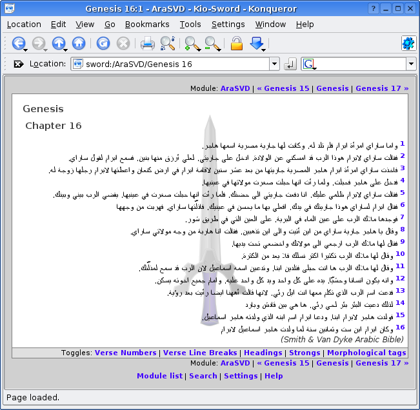Viewport: 420px width, 410px height.
Task: Click the "Page loaded." status text
Action: (33, 397)
